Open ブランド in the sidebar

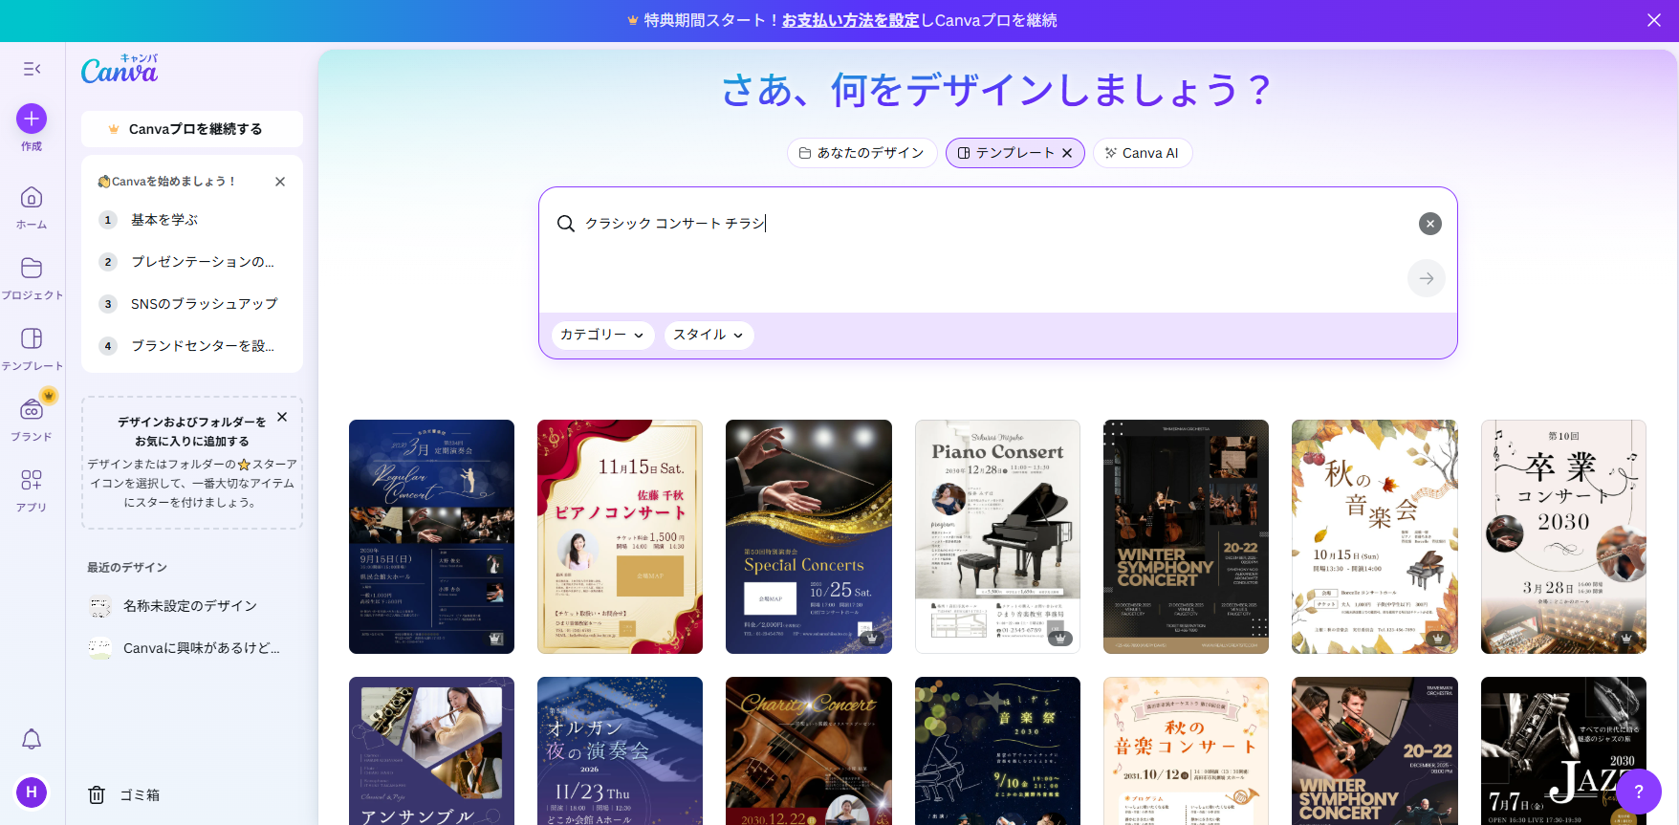click(32, 410)
